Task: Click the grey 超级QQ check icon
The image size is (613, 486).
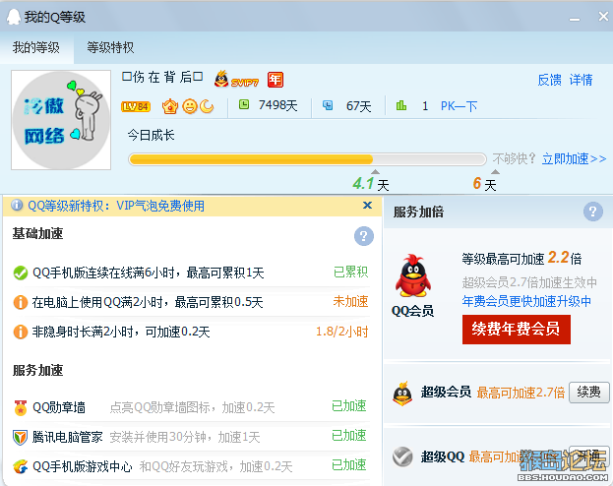Action: coord(402,456)
